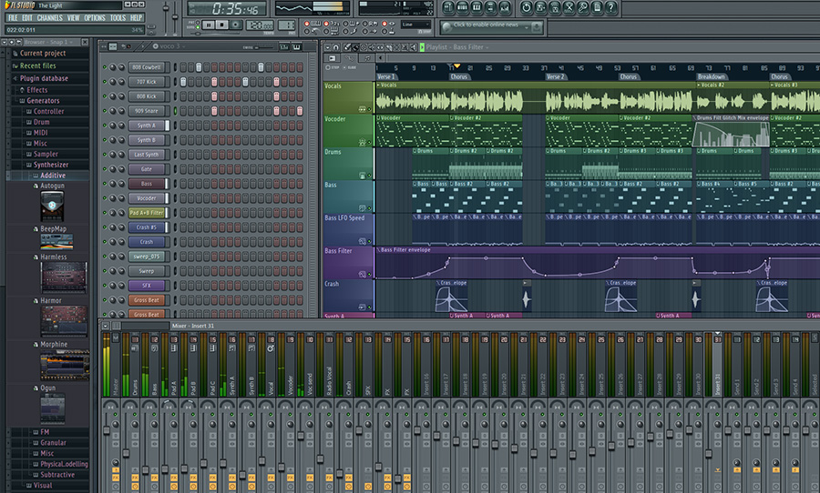Select the pencil draw tool in Playlist
Viewport: 820px width, 493px height.
347,47
